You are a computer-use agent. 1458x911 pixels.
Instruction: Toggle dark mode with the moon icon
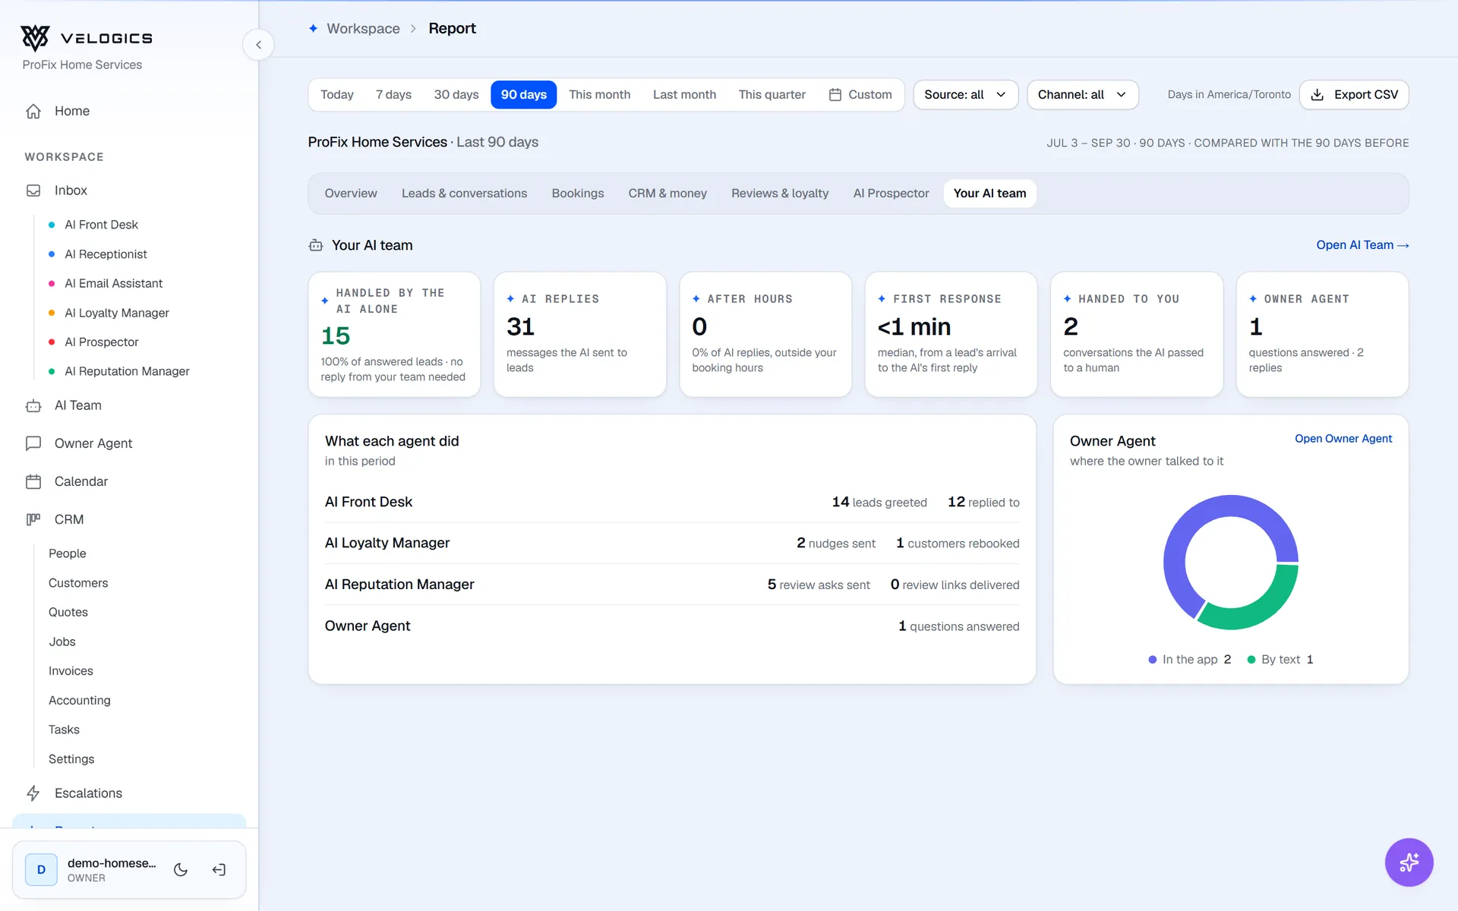click(x=181, y=870)
